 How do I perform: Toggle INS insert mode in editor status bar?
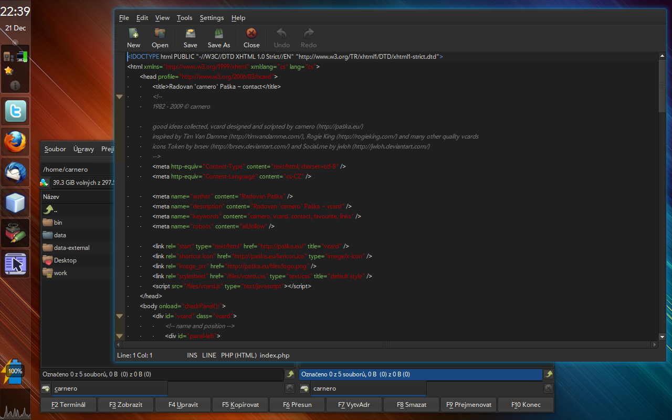(x=192, y=355)
